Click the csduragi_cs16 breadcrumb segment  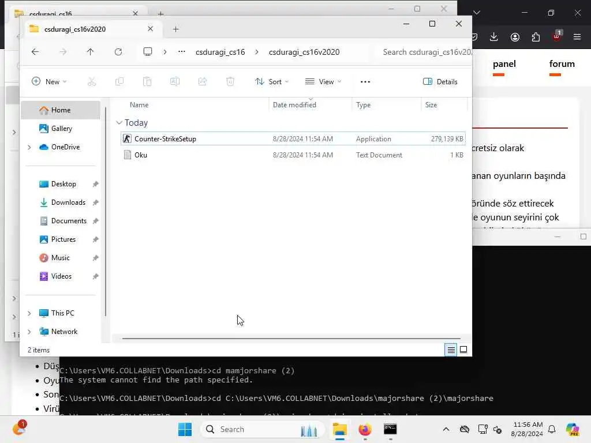[x=220, y=52]
